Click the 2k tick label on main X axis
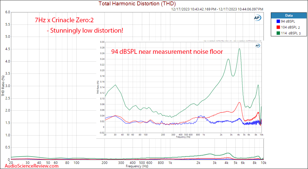 click(x=198, y=163)
